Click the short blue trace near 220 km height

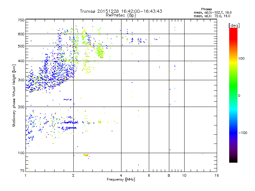[68, 99]
